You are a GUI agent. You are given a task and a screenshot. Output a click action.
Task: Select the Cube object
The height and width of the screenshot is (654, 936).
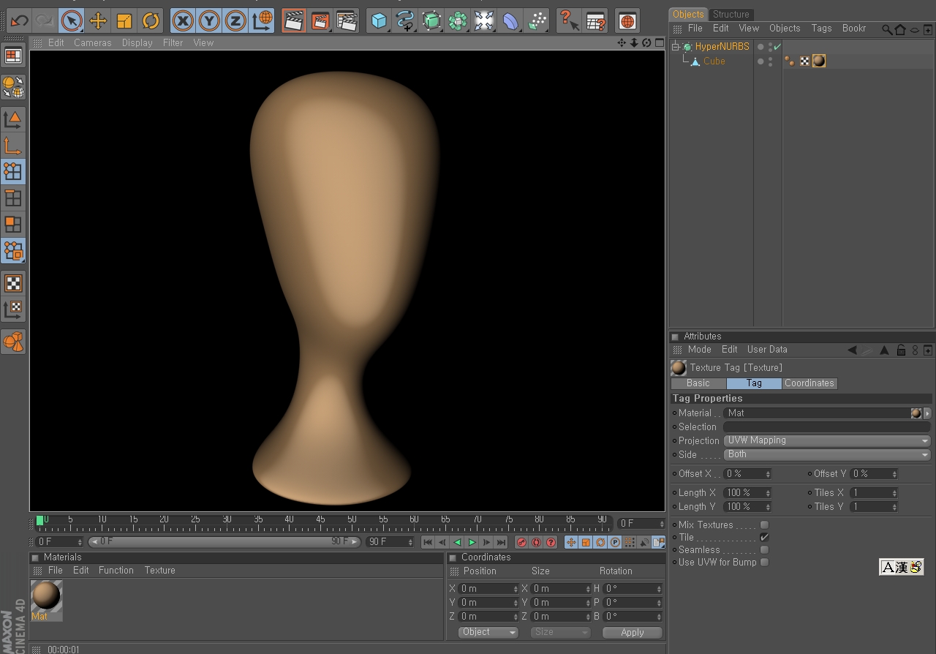click(x=714, y=61)
